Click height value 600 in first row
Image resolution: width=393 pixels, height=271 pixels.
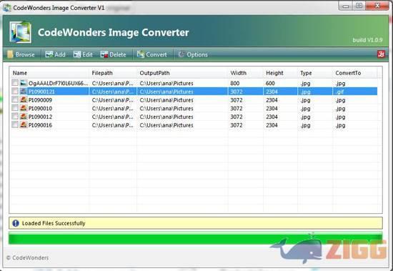[270, 84]
